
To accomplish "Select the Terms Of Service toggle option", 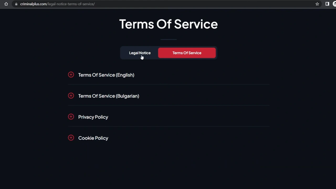I will 187,53.
